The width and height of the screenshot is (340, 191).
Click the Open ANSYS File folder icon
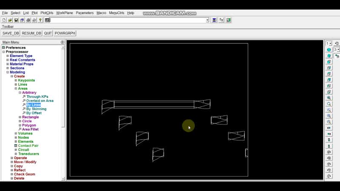pyautogui.click(x=10, y=20)
